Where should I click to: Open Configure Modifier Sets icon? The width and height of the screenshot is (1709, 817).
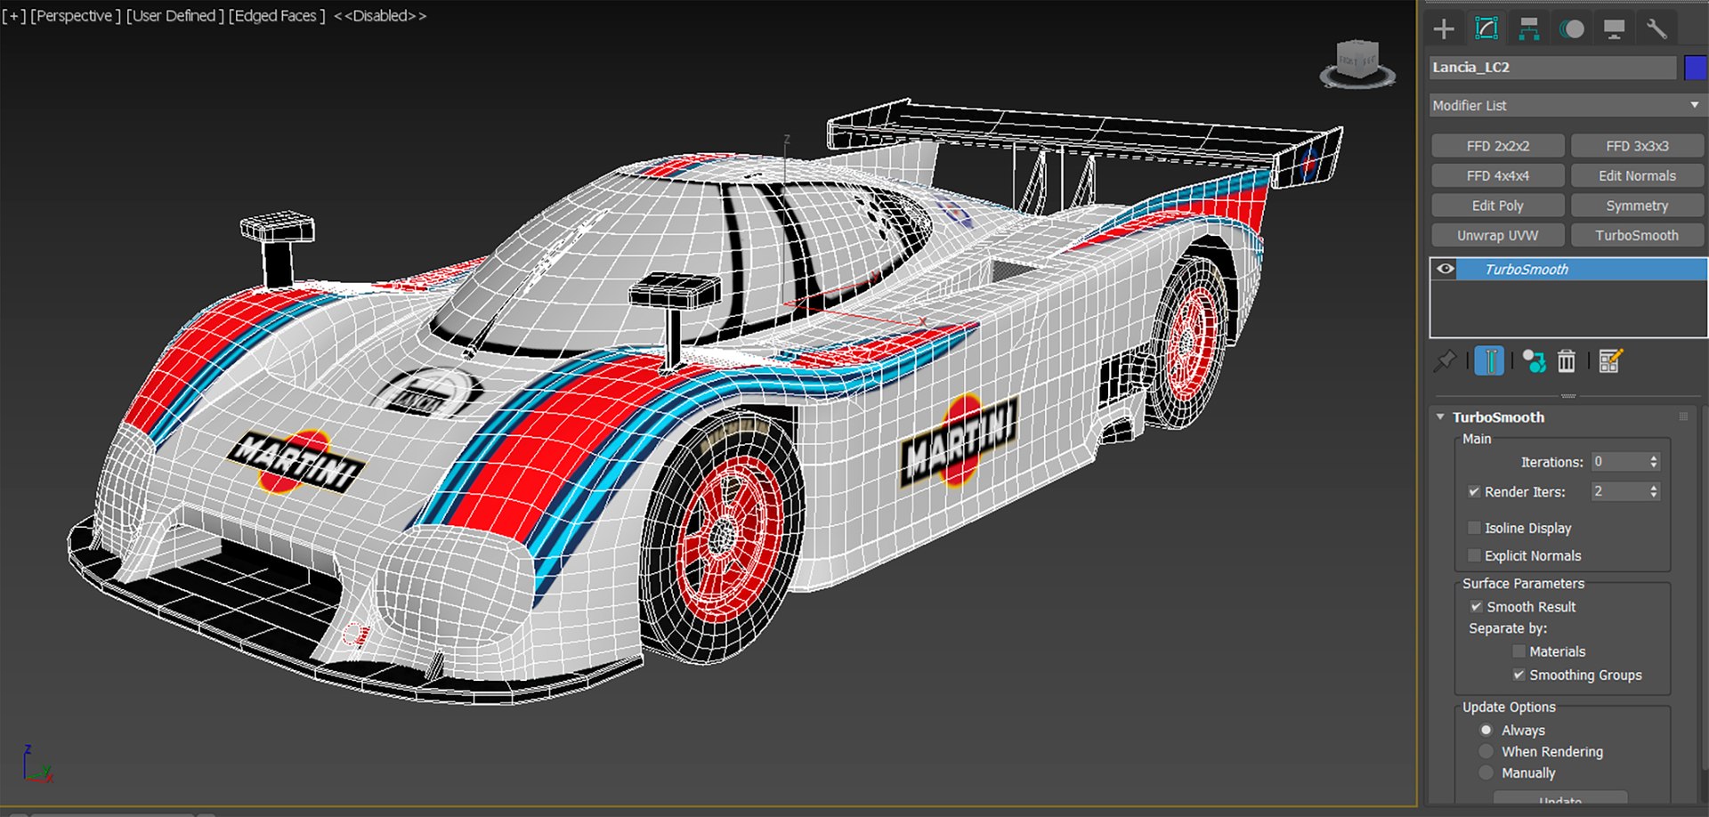tap(1611, 360)
